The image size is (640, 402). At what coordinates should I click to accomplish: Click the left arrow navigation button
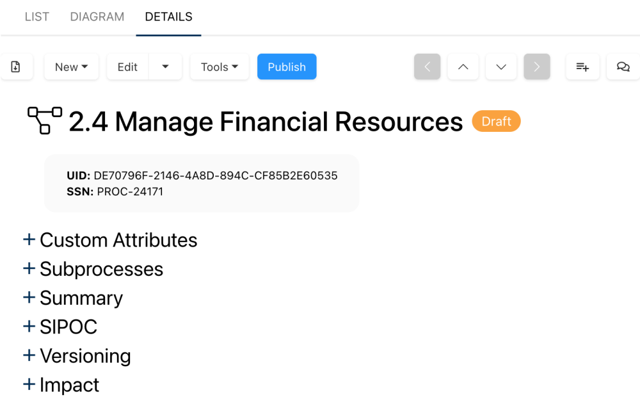click(x=427, y=67)
